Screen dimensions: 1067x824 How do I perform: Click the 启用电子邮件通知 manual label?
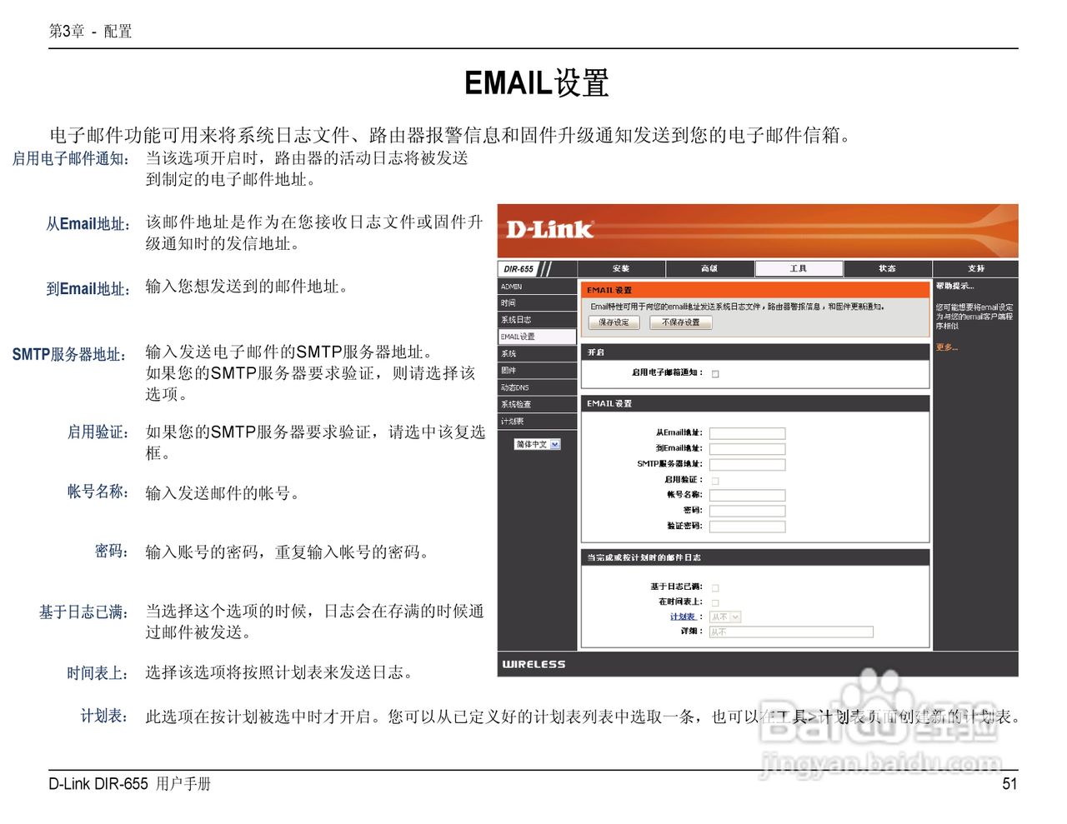click(x=71, y=158)
